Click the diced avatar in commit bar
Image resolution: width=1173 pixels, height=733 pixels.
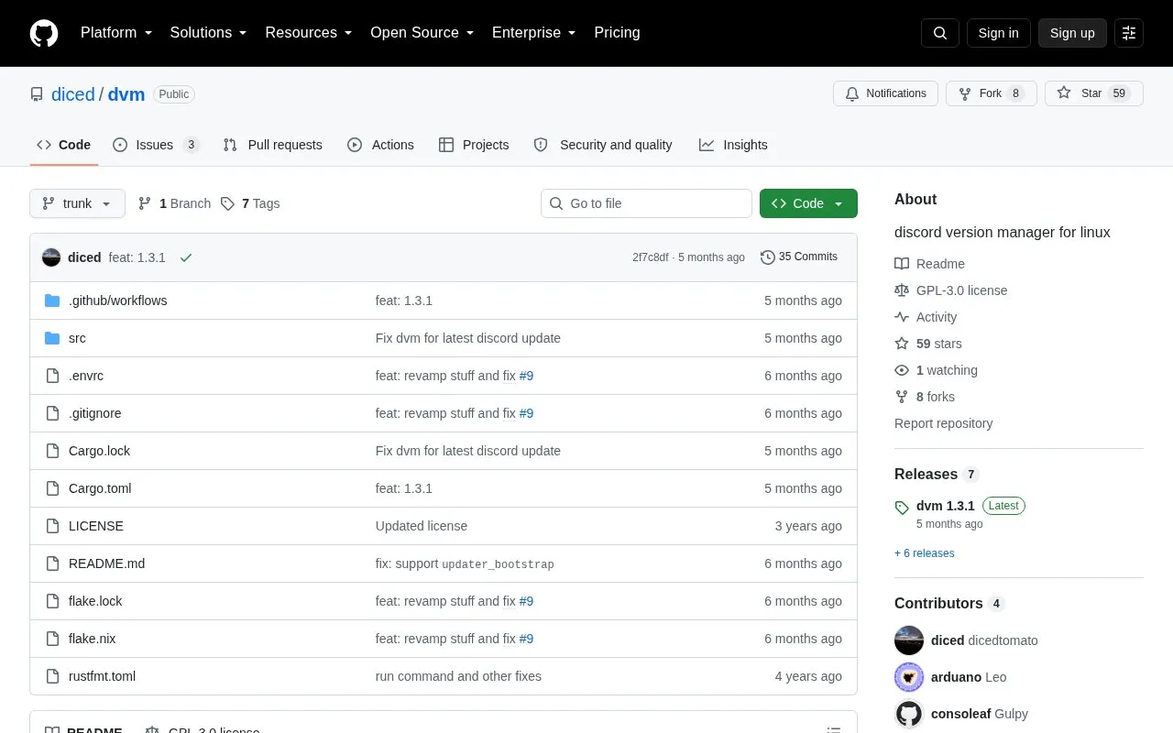pos(51,257)
